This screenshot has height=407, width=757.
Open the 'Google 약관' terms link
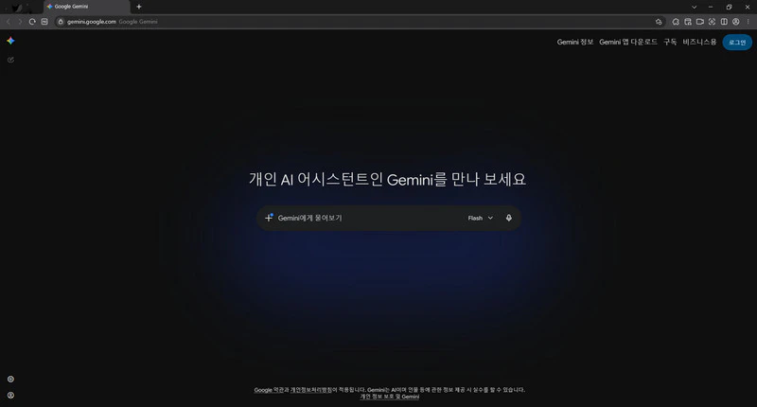(269, 390)
